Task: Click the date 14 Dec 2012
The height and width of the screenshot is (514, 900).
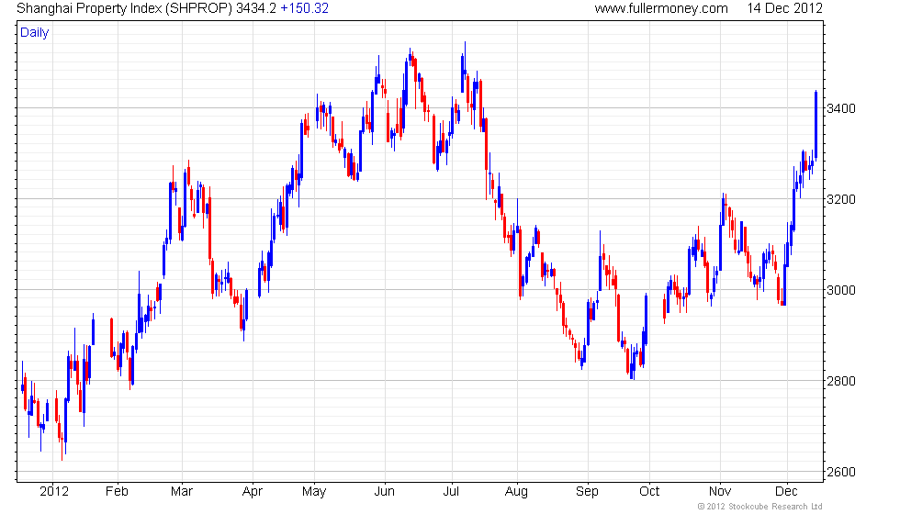Action: (784, 8)
